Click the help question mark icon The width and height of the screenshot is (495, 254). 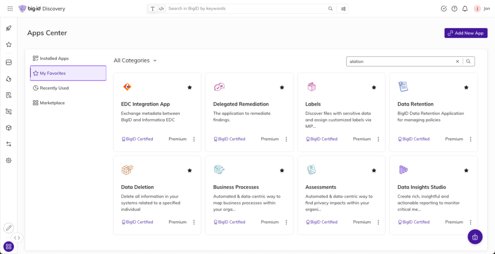pos(454,9)
